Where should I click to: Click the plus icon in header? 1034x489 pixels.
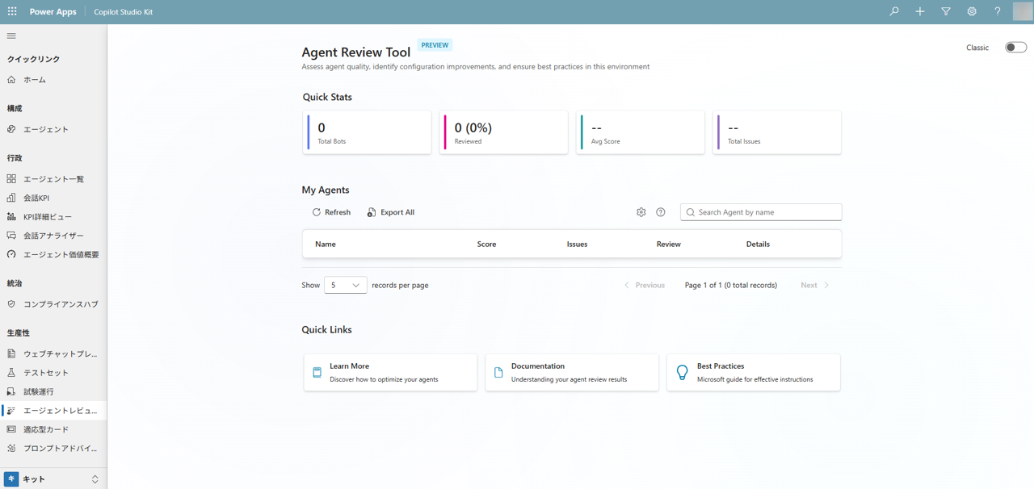920,11
